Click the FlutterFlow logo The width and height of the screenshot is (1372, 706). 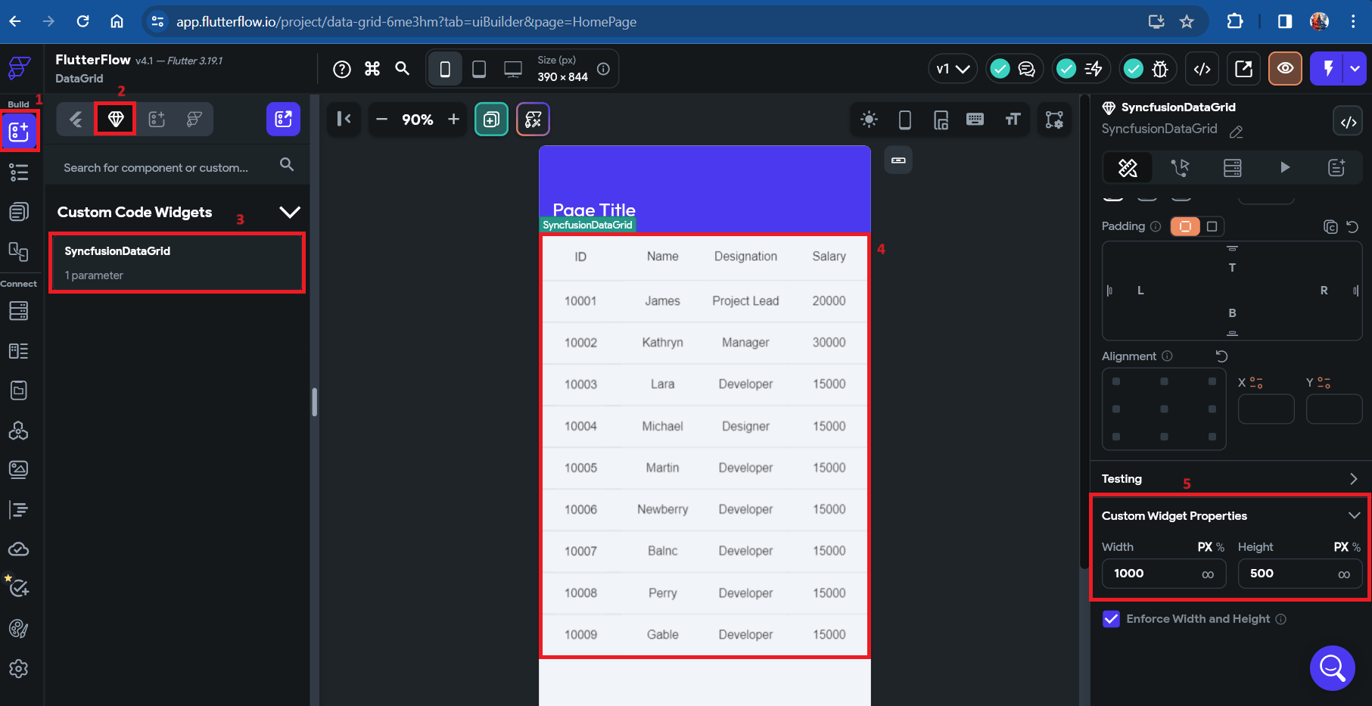[19, 68]
